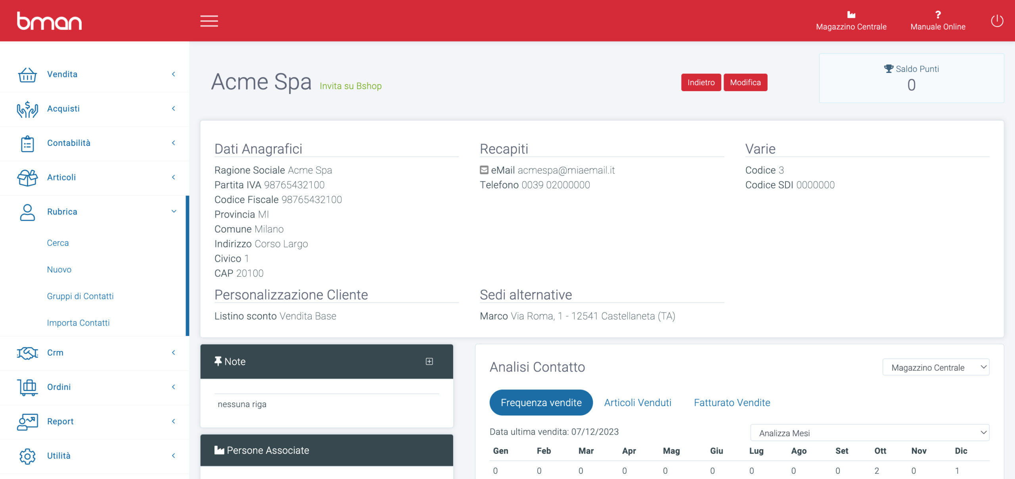Click the Persone Associate factory icon
1015x479 pixels.
[219, 450]
